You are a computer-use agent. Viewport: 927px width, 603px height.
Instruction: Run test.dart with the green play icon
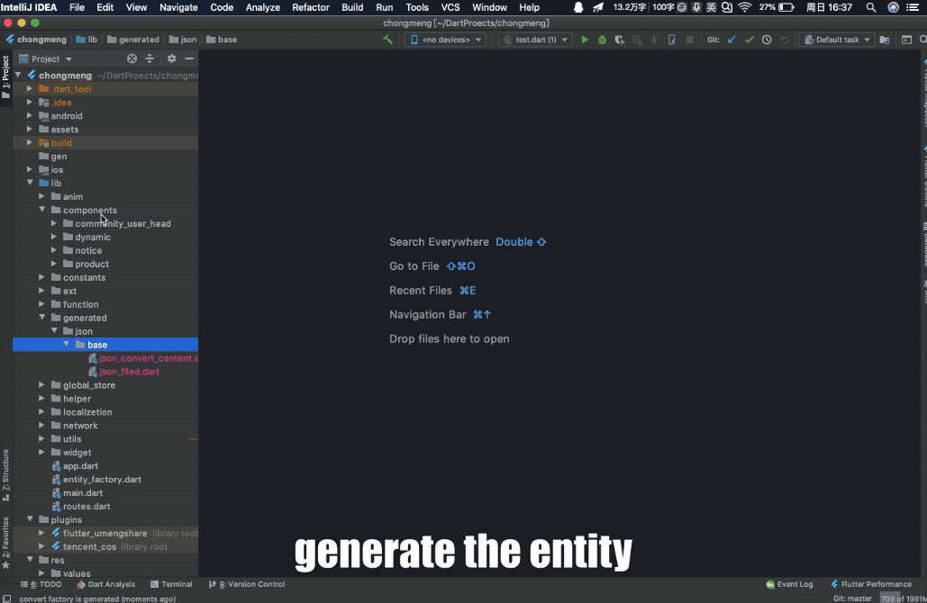[585, 40]
